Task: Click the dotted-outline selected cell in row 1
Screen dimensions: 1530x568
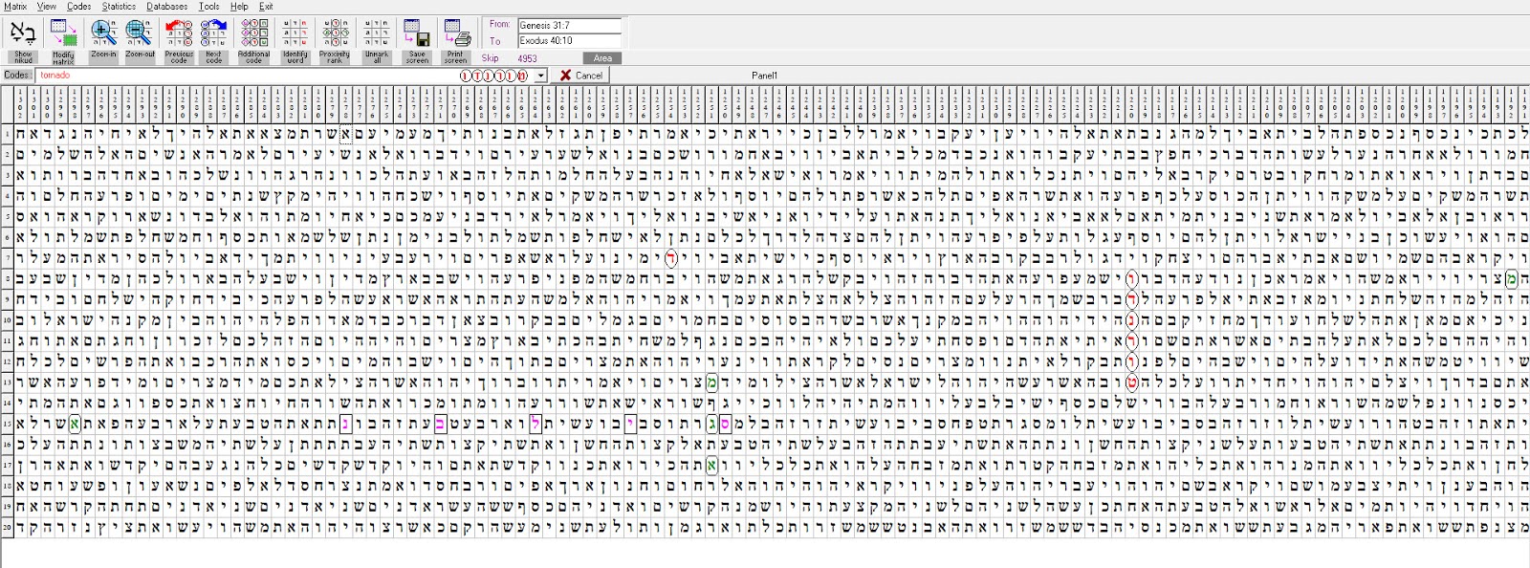Action: 346,133
